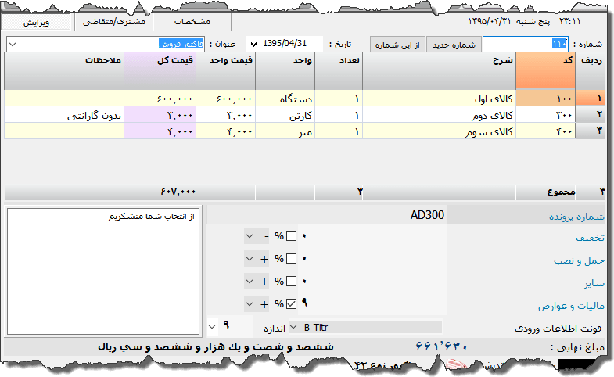Select the code cell ۴۰۰
Viewport: 614px width, 377px height.
coord(545,131)
